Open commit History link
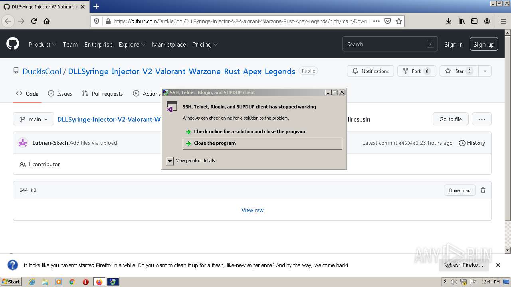Screen dimensions: 511x287 [x=472, y=143]
